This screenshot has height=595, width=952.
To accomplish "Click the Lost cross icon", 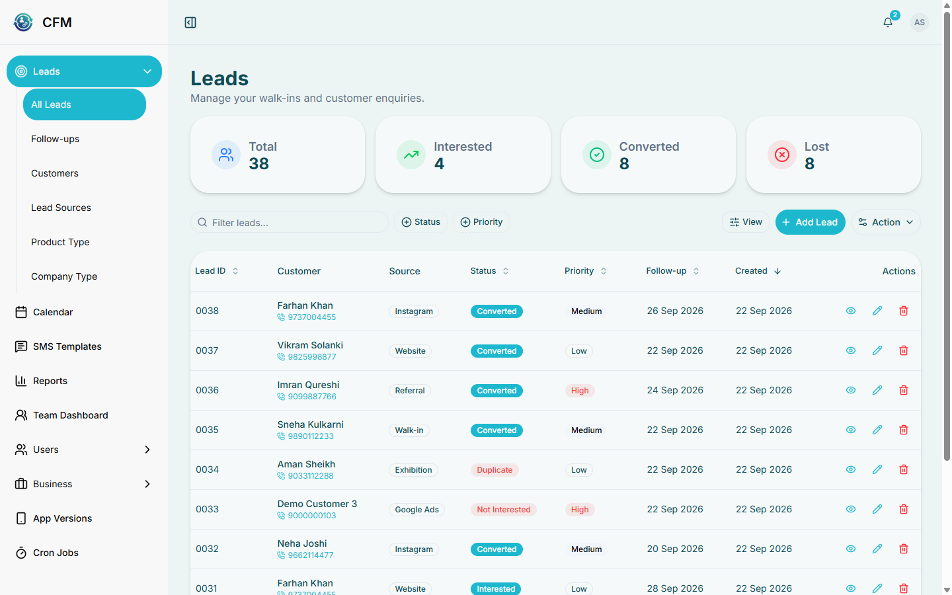I will pyautogui.click(x=782, y=155).
